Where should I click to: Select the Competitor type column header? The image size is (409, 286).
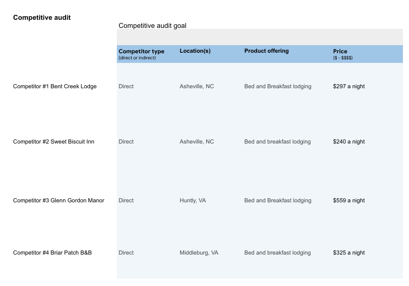point(141,51)
